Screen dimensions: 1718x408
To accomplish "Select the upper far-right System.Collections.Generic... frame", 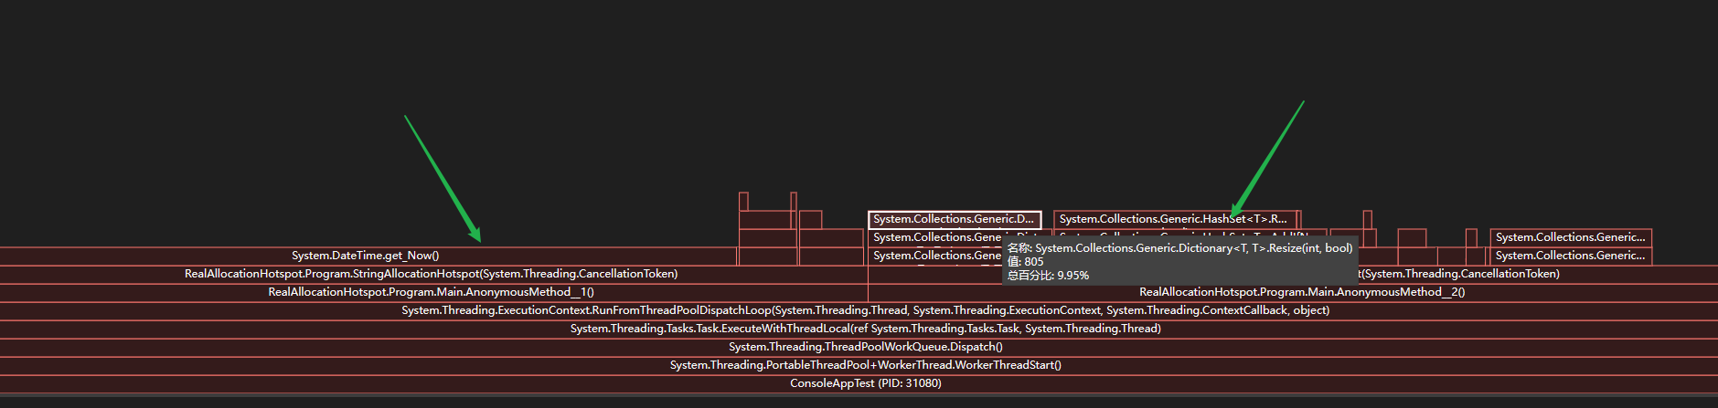I will point(1570,237).
